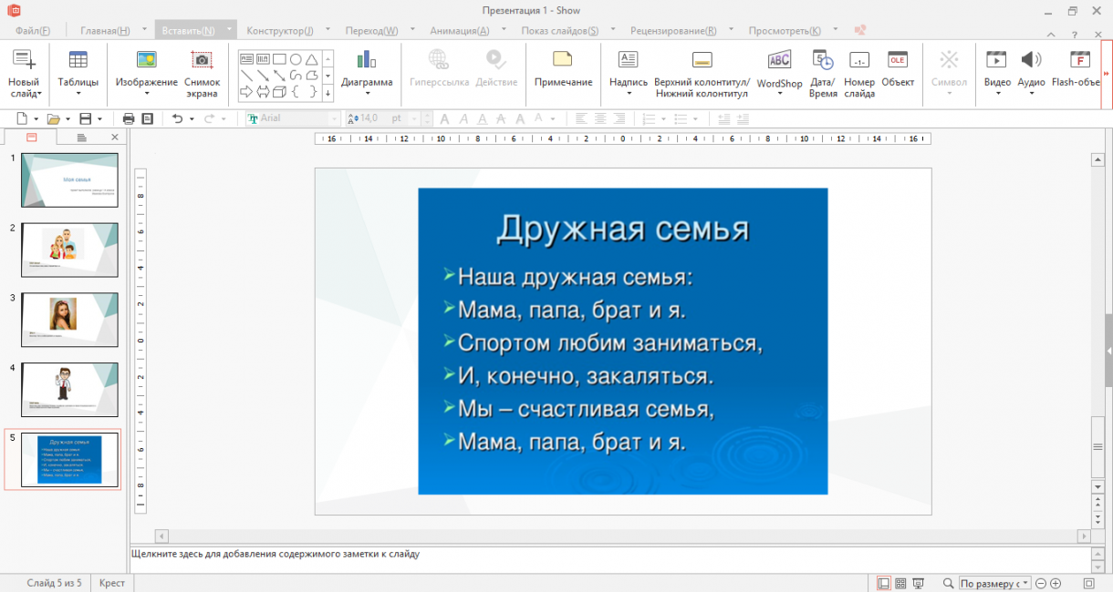Screen dimensions: 1113x592
Task: Insert slide number with Номер слайда
Action: 858,62
